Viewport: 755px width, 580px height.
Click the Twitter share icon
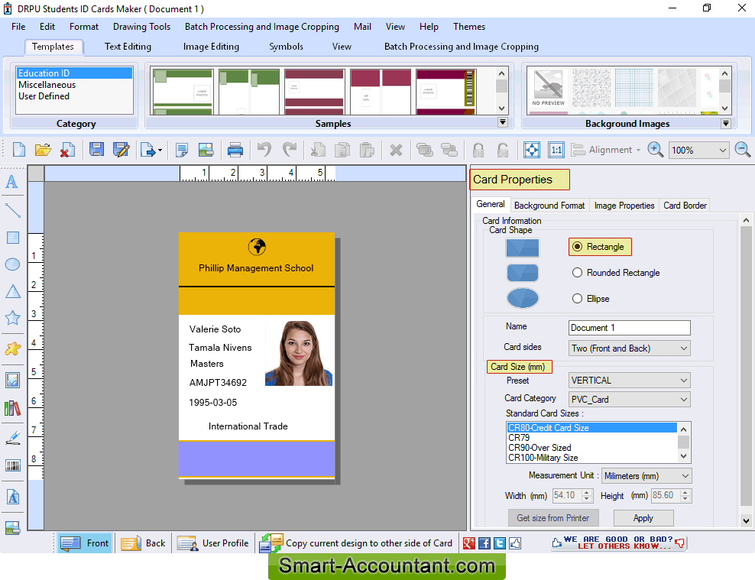click(x=500, y=543)
